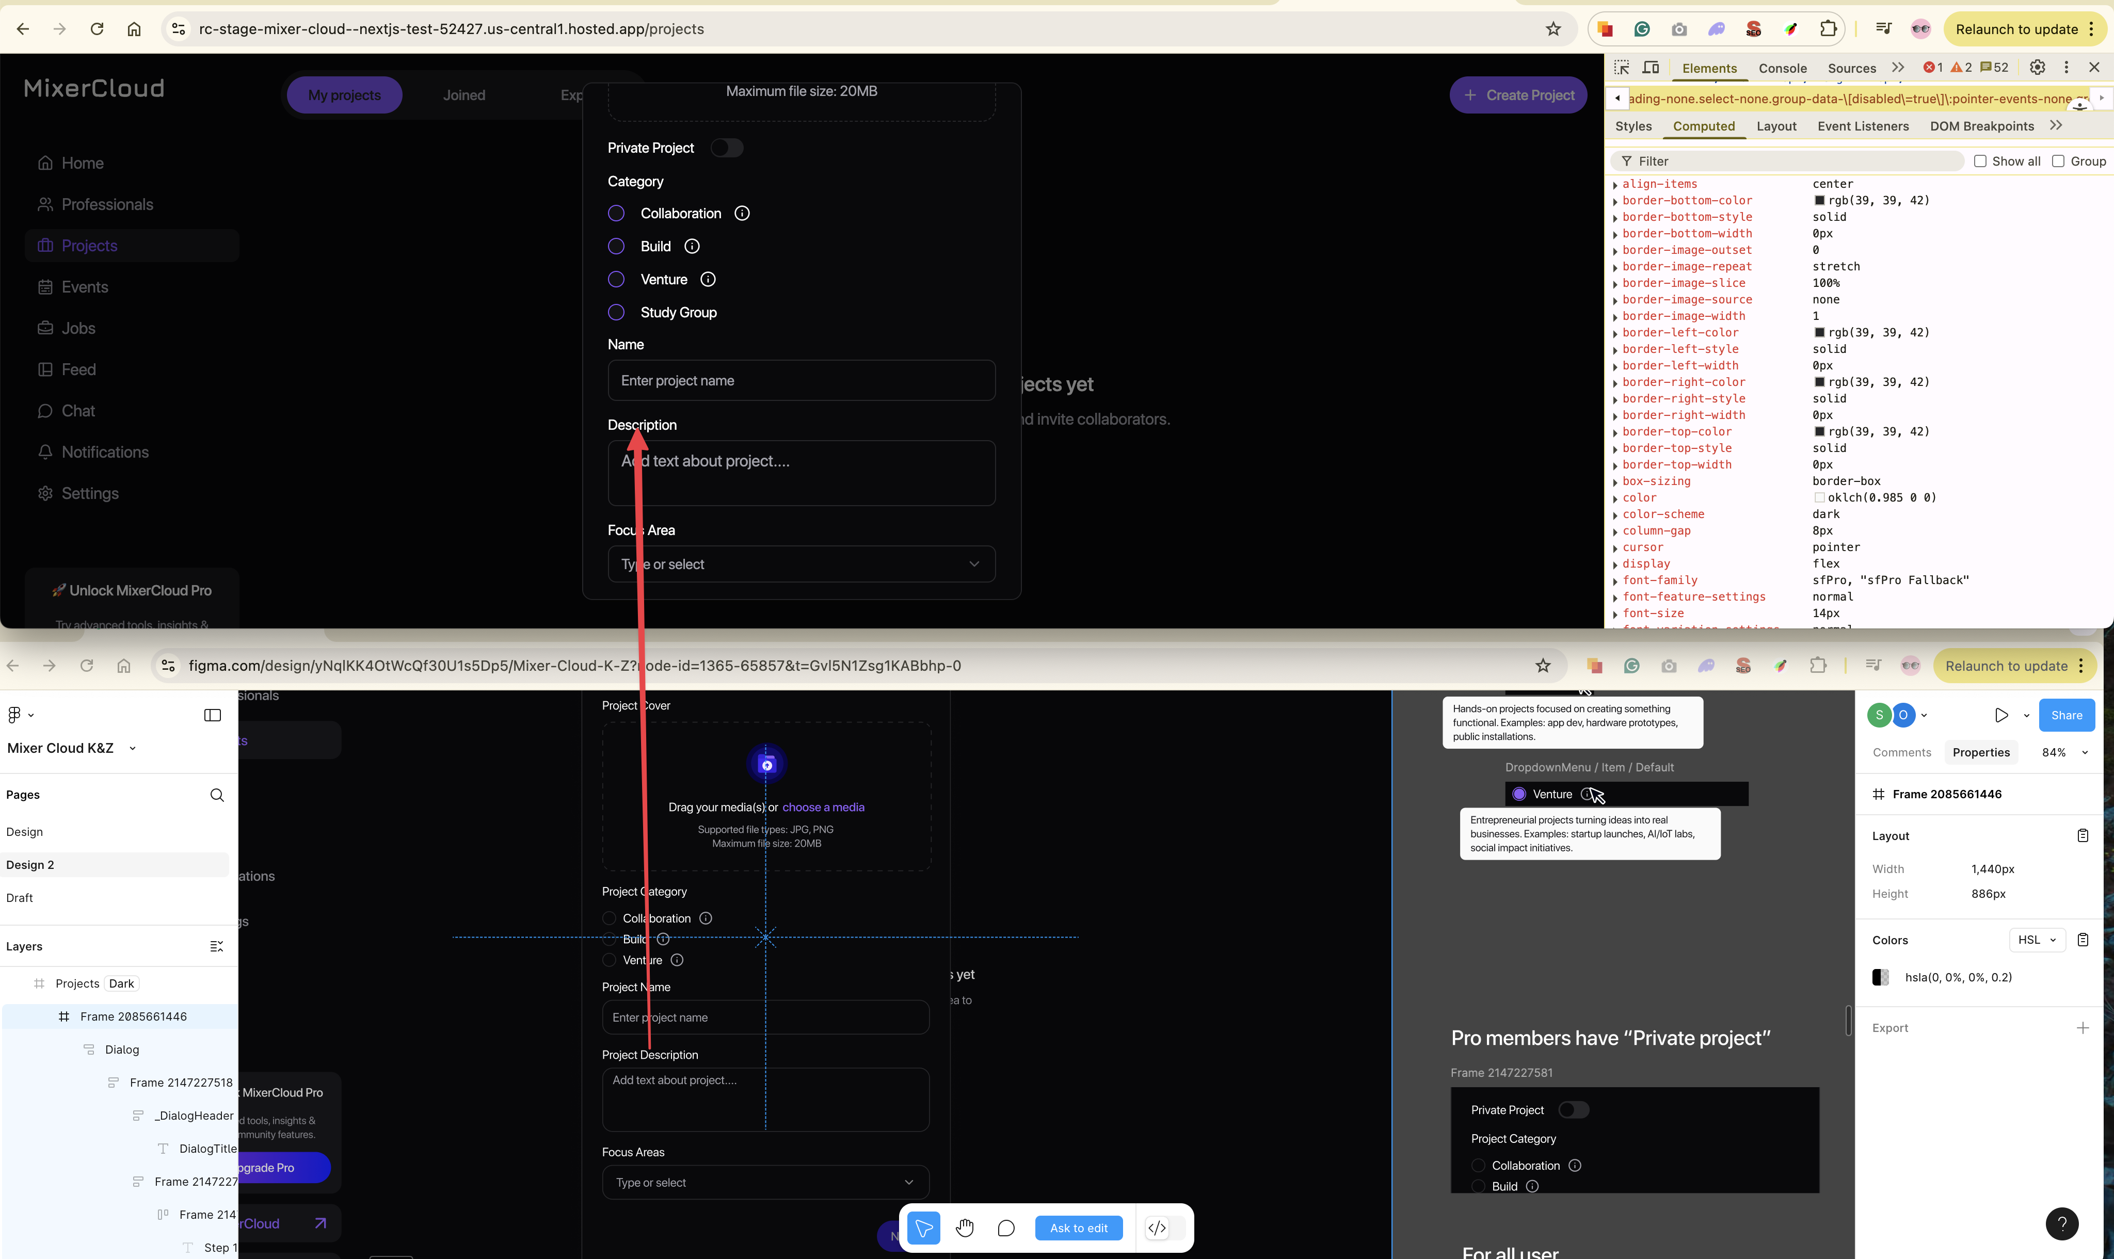Select the Figma comment tool

point(1006,1228)
